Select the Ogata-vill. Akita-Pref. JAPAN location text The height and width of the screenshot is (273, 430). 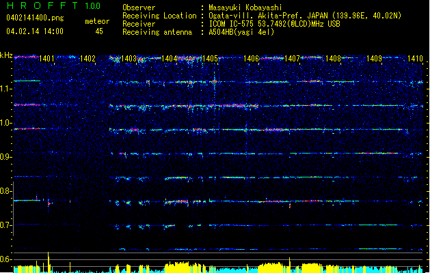(305, 16)
